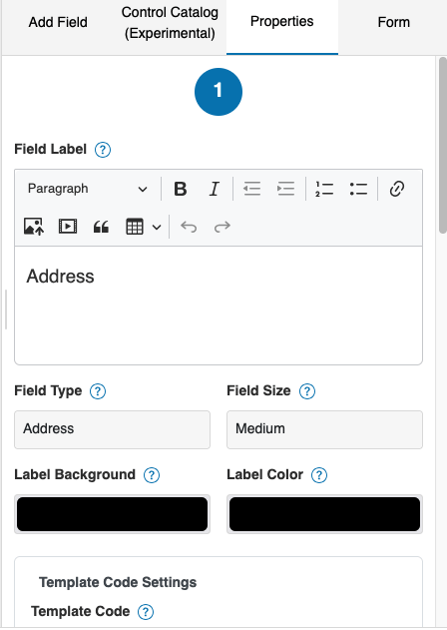Insert a bulleted list
The width and height of the screenshot is (447, 630).
pos(358,189)
